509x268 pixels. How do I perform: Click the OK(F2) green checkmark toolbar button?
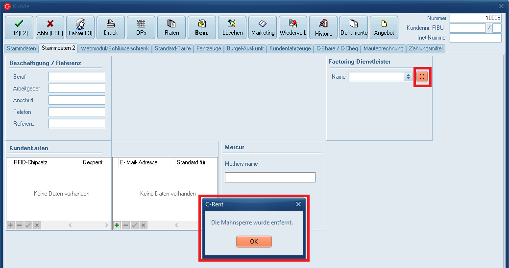pyautogui.click(x=19, y=27)
